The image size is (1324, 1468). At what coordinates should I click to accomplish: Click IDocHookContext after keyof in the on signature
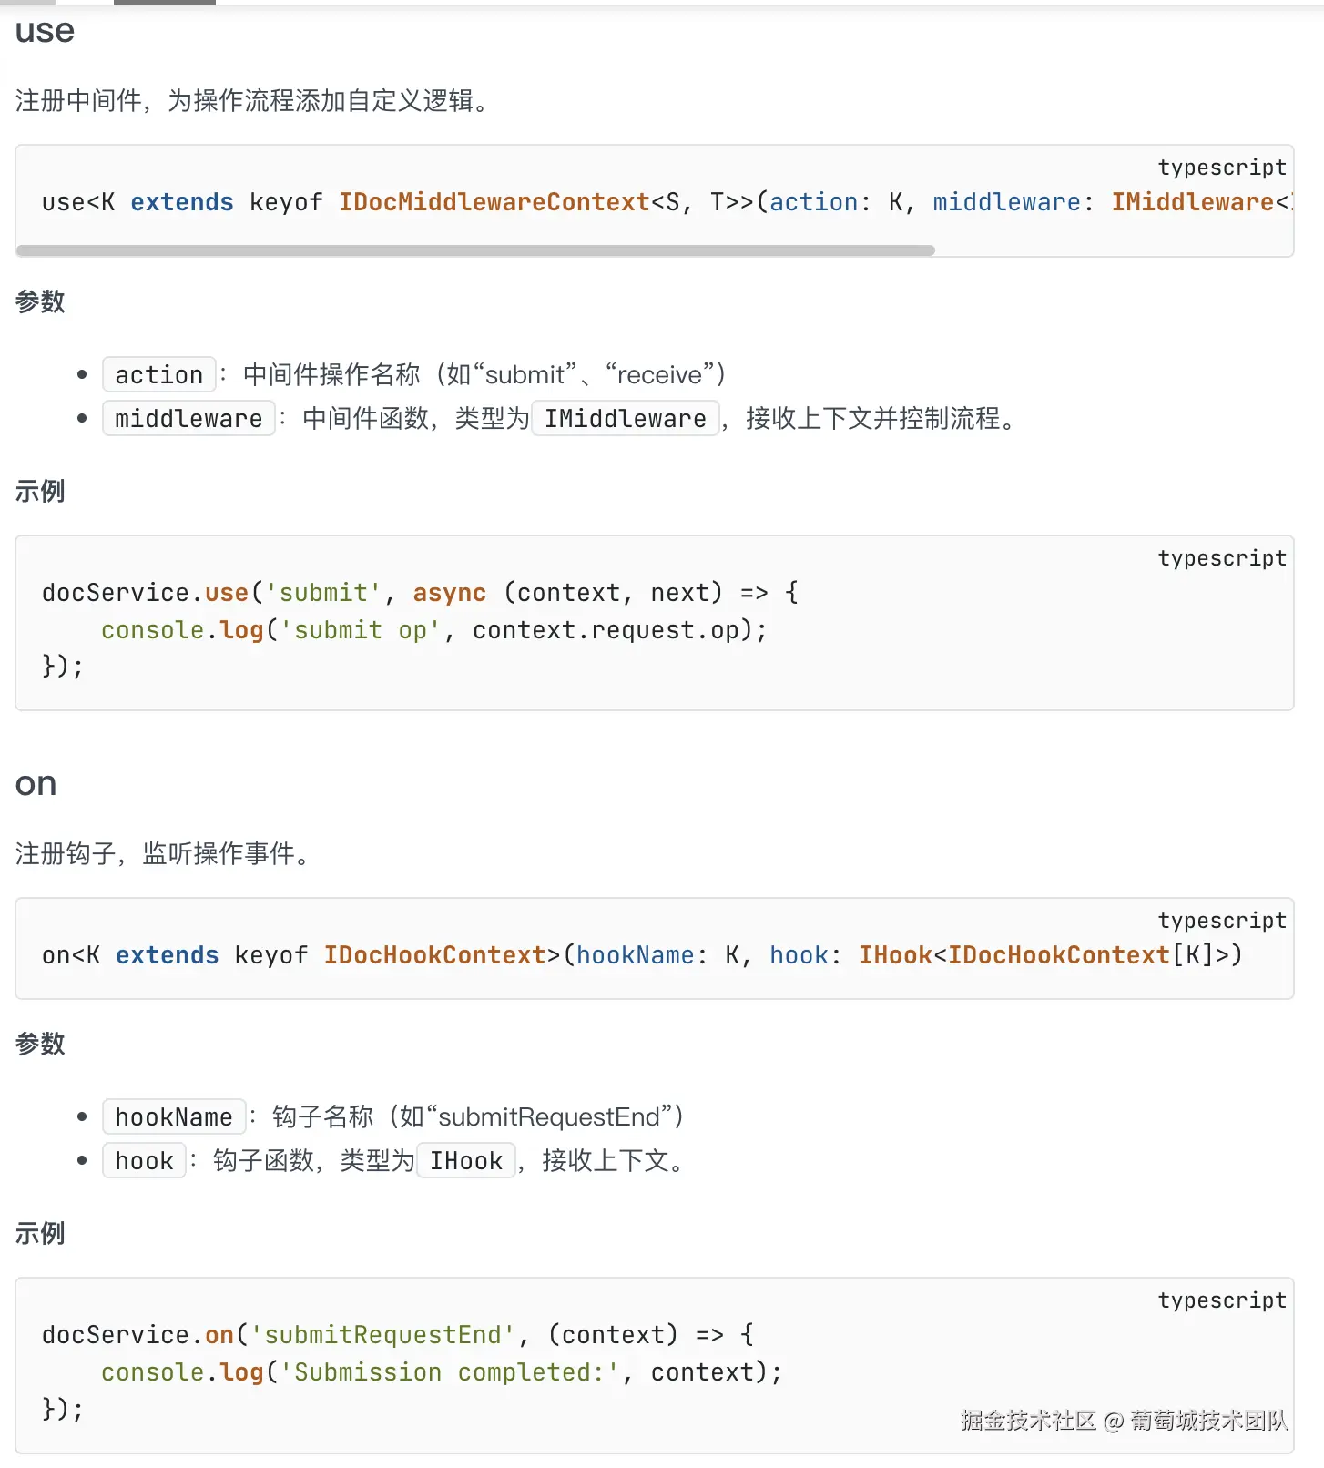(434, 955)
